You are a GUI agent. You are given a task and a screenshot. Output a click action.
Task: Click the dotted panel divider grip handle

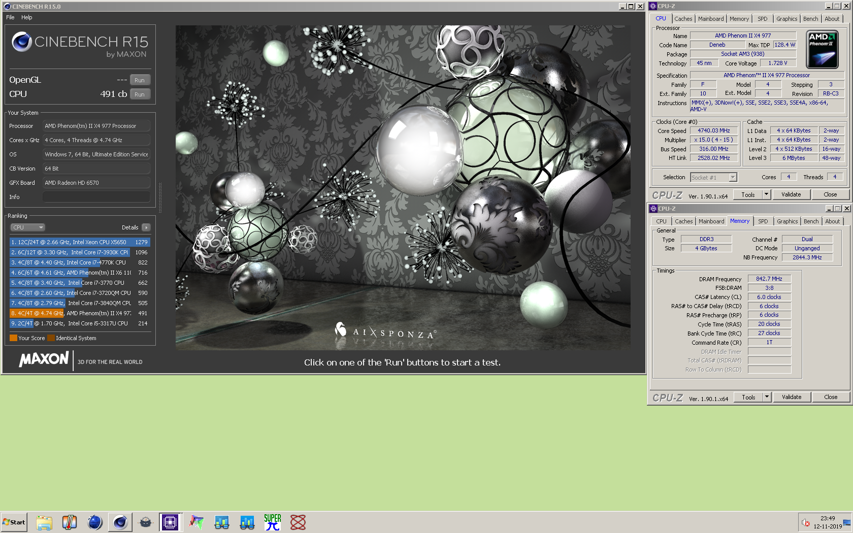[160, 197]
